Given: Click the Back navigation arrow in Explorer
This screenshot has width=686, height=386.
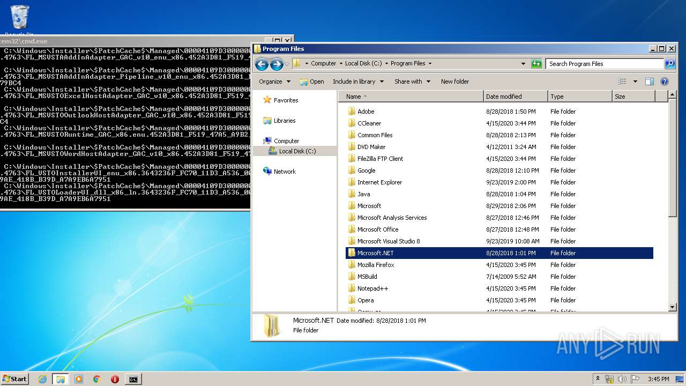Looking at the screenshot, I should (x=262, y=65).
